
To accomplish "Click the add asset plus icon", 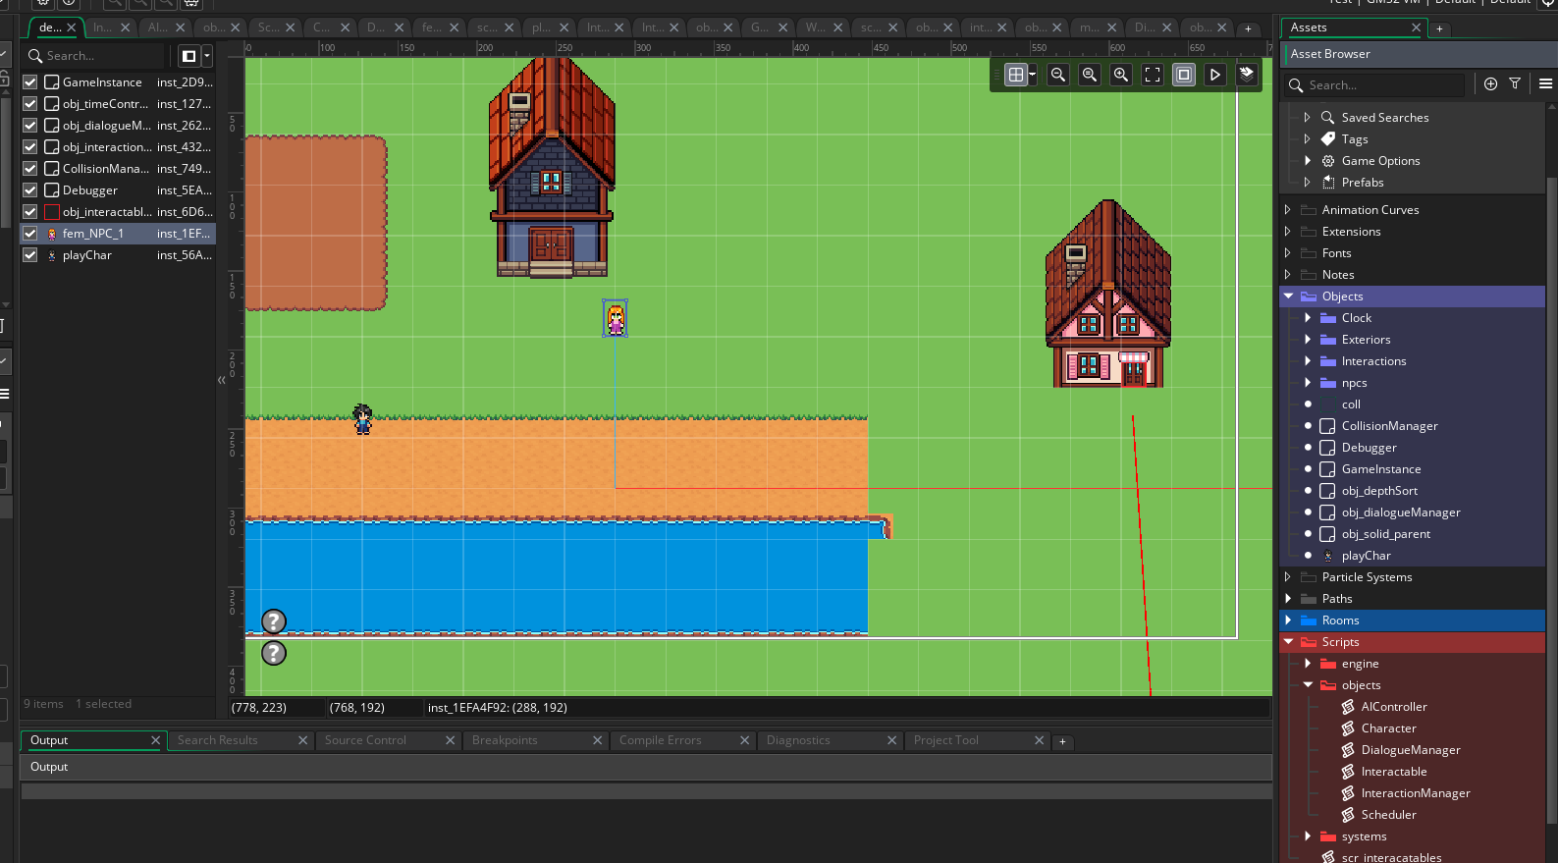I will coord(1490,84).
